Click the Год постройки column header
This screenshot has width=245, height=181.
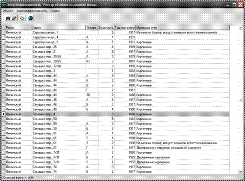click(125, 28)
